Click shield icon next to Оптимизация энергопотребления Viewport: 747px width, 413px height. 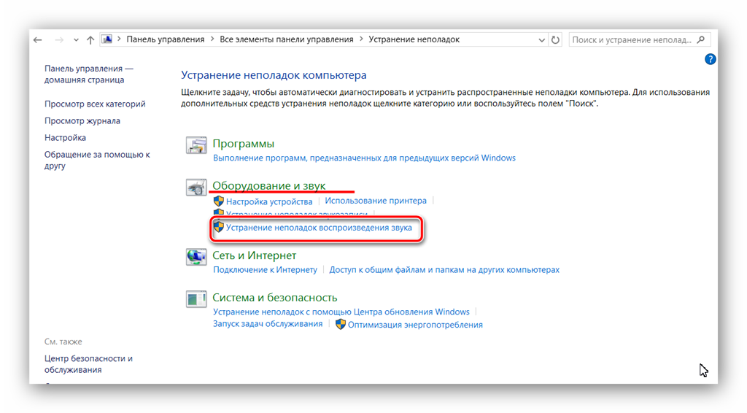340,325
